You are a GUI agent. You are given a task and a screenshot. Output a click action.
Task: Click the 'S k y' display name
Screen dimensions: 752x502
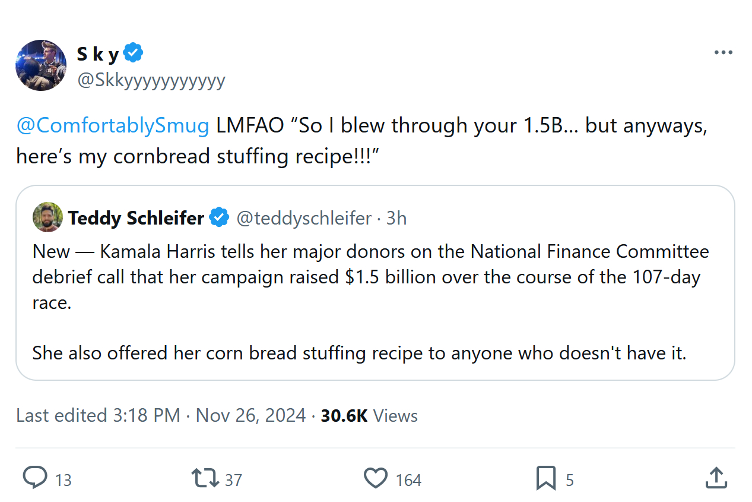pos(98,54)
